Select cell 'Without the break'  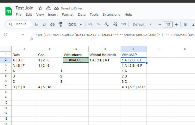[x=104, y=55]
